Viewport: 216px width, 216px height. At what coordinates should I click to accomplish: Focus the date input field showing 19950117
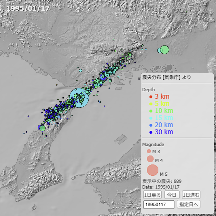click(159, 204)
